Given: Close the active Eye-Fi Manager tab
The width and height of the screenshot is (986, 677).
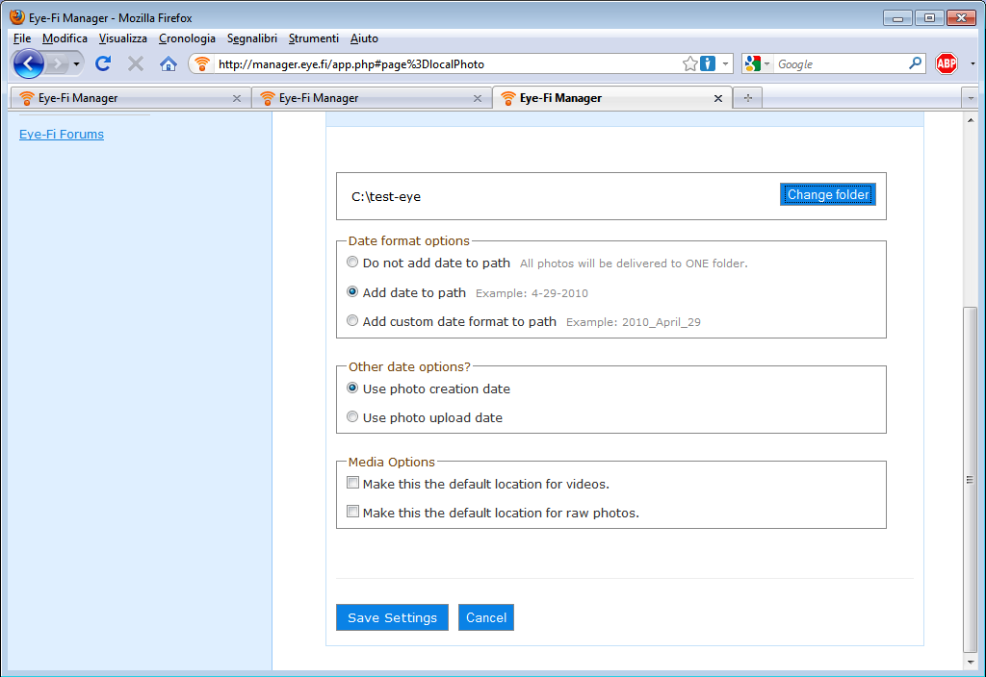Looking at the screenshot, I should coord(718,99).
